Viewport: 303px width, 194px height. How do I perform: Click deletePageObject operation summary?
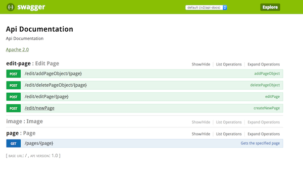pos(265,85)
